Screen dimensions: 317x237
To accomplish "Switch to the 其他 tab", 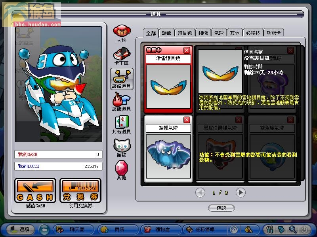I will click(x=235, y=33).
